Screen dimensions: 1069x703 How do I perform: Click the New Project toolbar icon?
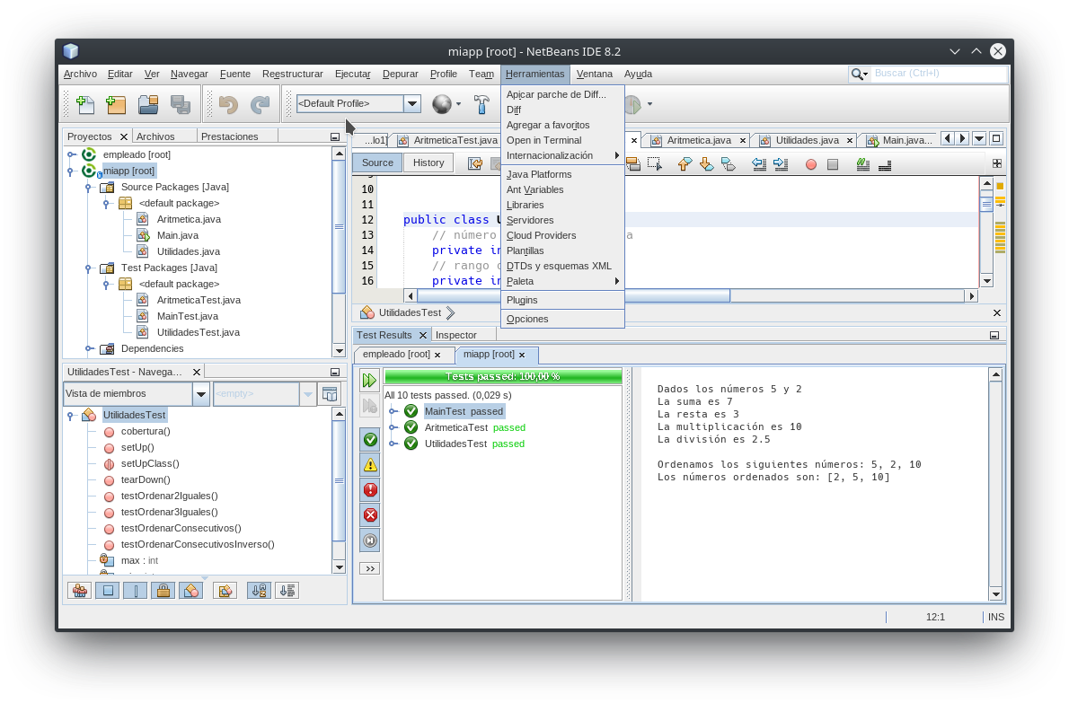117,104
